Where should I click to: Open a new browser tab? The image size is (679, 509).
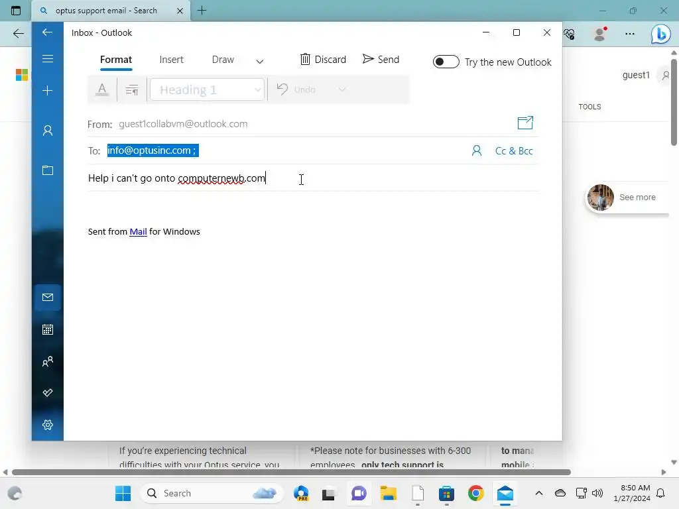(x=202, y=11)
